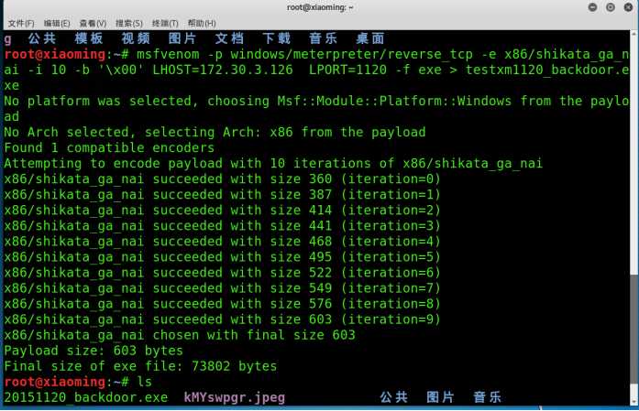Click 桌面 in the directory listing
The width and height of the screenshot is (639, 411).
coord(370,38)
